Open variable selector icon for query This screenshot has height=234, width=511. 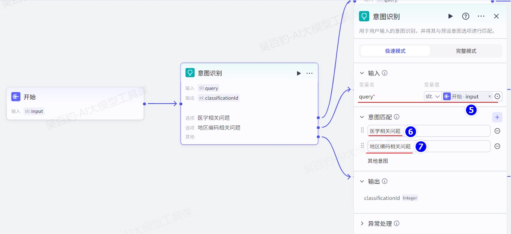point(497,96)
